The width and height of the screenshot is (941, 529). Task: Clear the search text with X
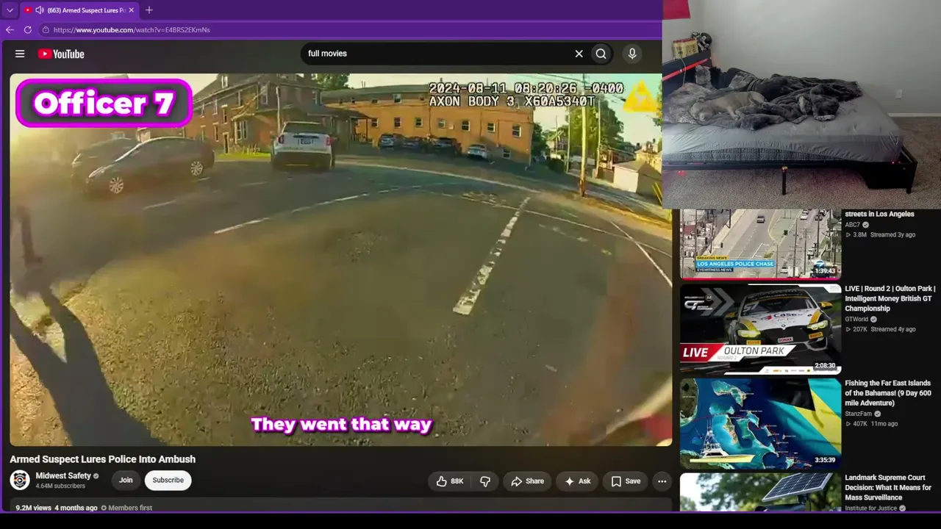click(579, 54)
